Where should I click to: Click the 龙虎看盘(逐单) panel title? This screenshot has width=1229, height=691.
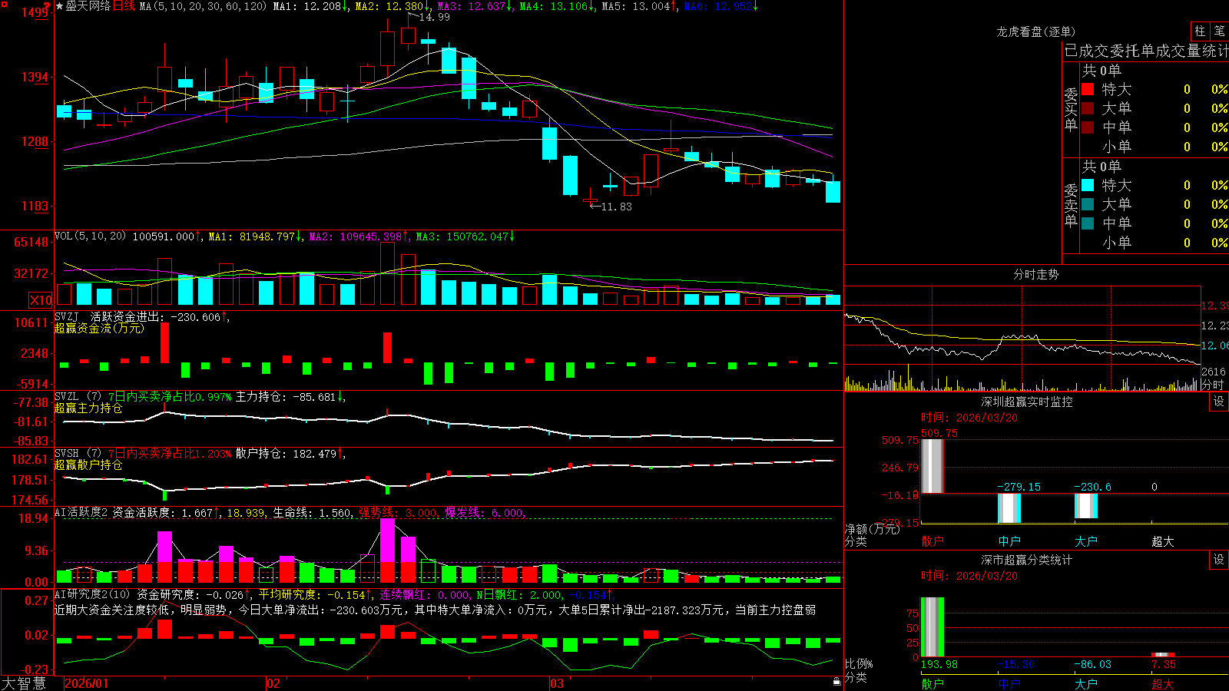click(1035, 31)
